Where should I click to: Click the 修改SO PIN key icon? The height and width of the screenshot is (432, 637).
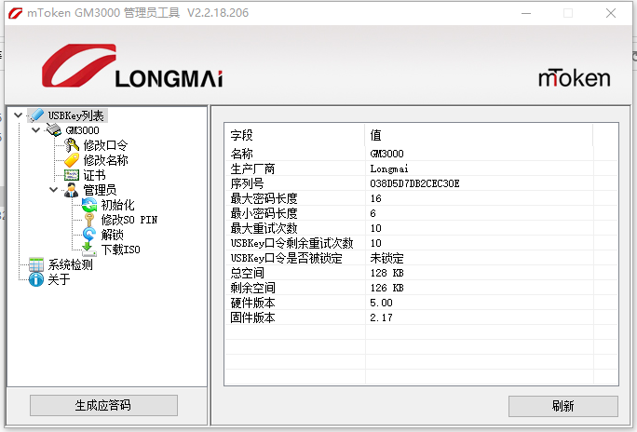[x=89, y=220]
